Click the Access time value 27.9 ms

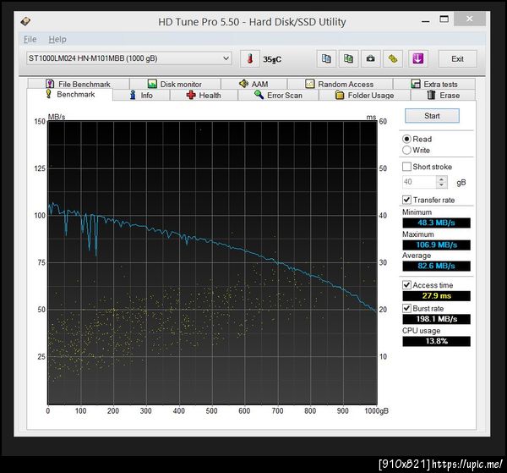(x=436, y=296)
